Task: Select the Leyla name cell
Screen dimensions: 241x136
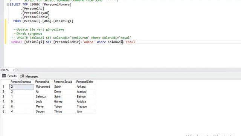Action: (x=43, y=102)
